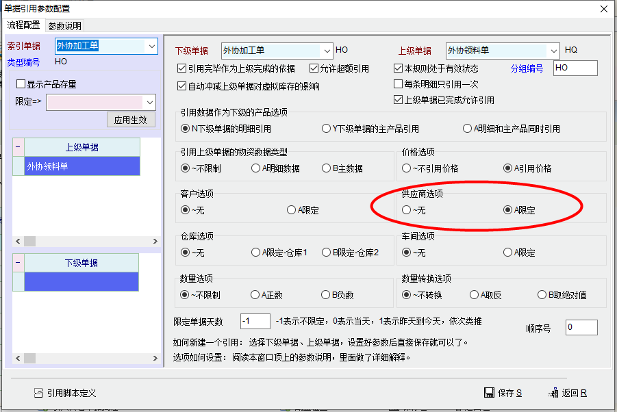Expand the 索引单据 dropdown list

tap(151, 47)
